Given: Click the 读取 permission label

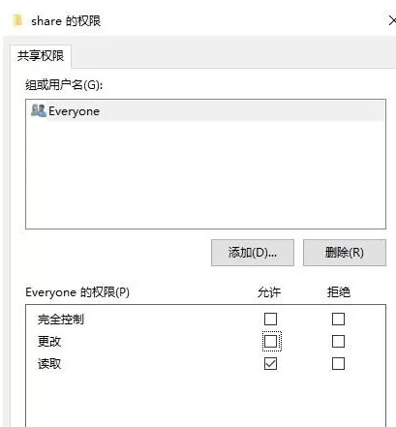Looking at the screenshot, I should pyautogui.click(x=49, y=364).
